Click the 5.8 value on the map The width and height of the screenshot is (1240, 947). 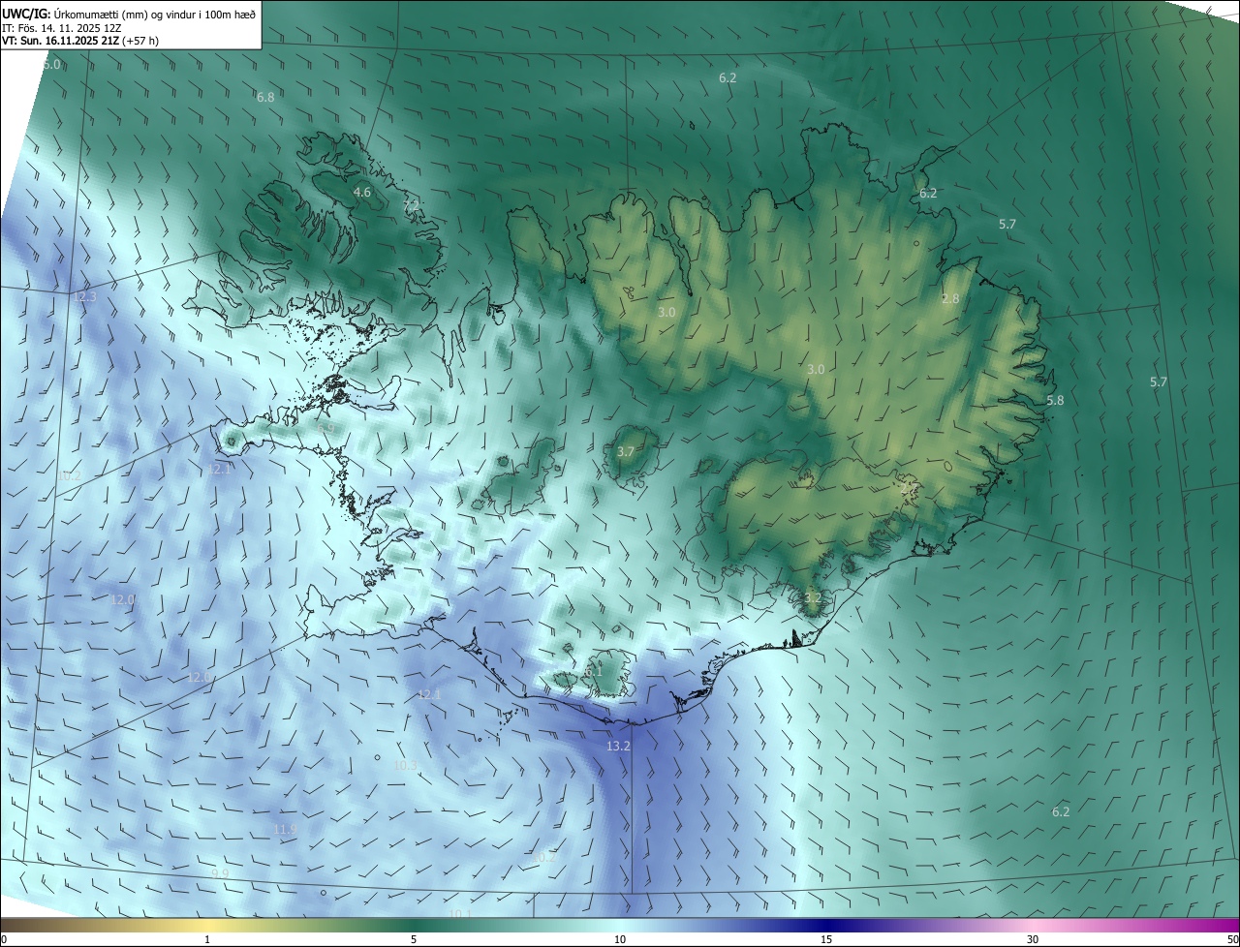1056,401
